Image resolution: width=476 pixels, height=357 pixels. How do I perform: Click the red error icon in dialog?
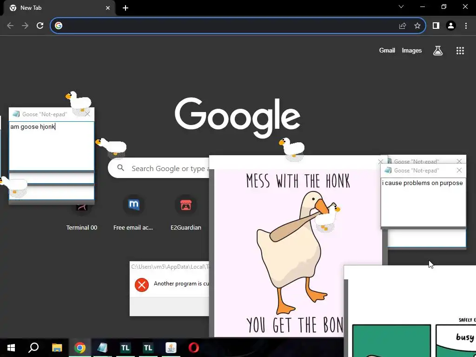pyautogui.click(x=142, y=285)
